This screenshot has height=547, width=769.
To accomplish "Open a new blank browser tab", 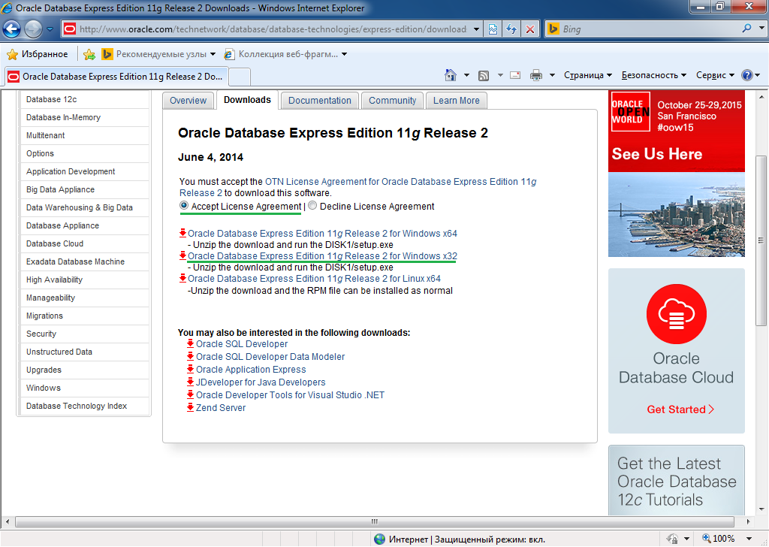I will pyautogui.click(x=240, y=77).
